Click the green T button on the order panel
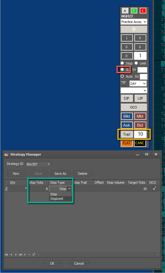This screenshot has width=165, height=273. point(134,11)
